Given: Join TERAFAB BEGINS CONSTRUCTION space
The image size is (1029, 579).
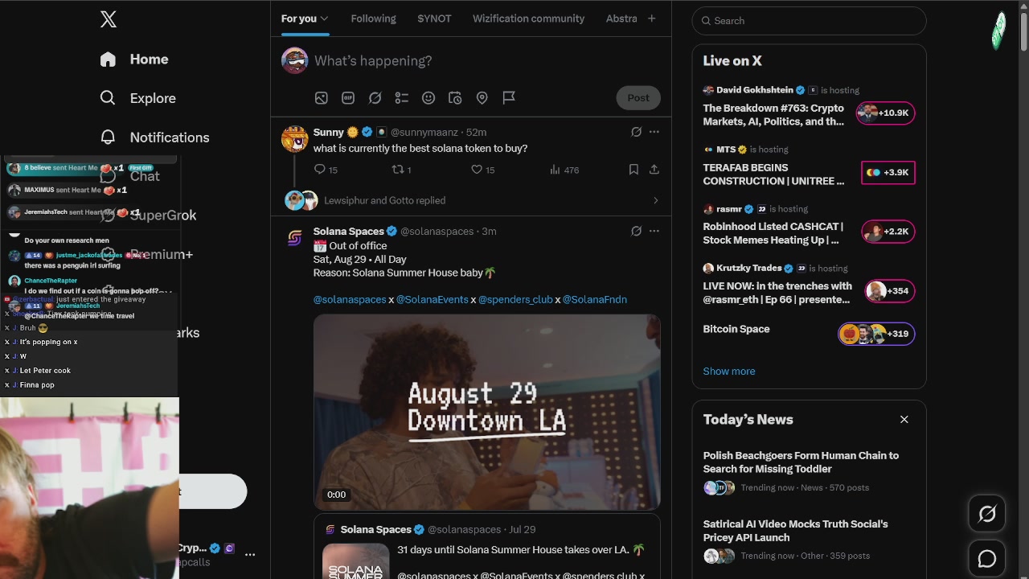Looking at the screenshot, I should [x=809, y=166].
